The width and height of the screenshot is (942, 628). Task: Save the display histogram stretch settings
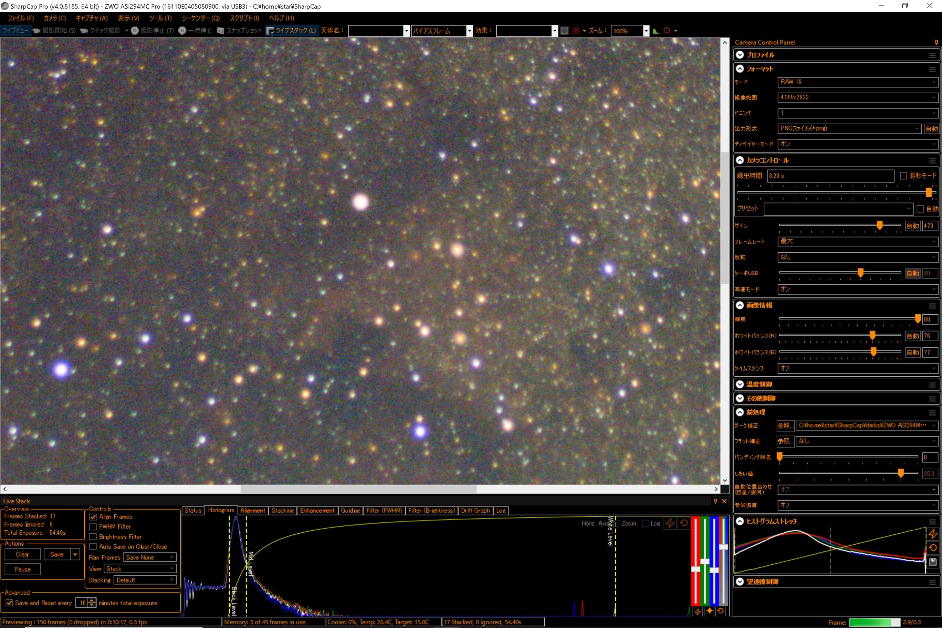pos(932,562)
